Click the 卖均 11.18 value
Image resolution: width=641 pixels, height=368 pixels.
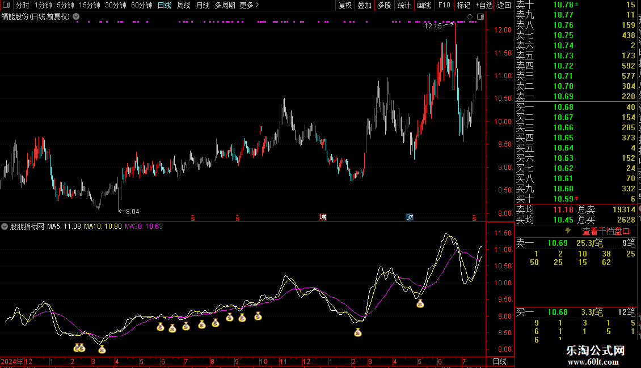pyautogui.click(x=563, y=209)
